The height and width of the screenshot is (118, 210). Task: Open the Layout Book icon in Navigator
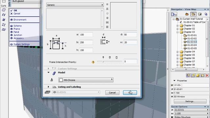[200, 14]
